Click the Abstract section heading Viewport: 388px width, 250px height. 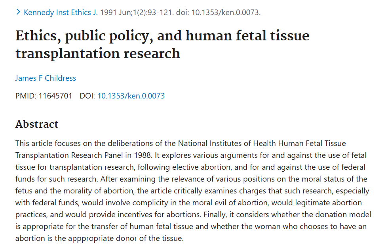(37, 124)
